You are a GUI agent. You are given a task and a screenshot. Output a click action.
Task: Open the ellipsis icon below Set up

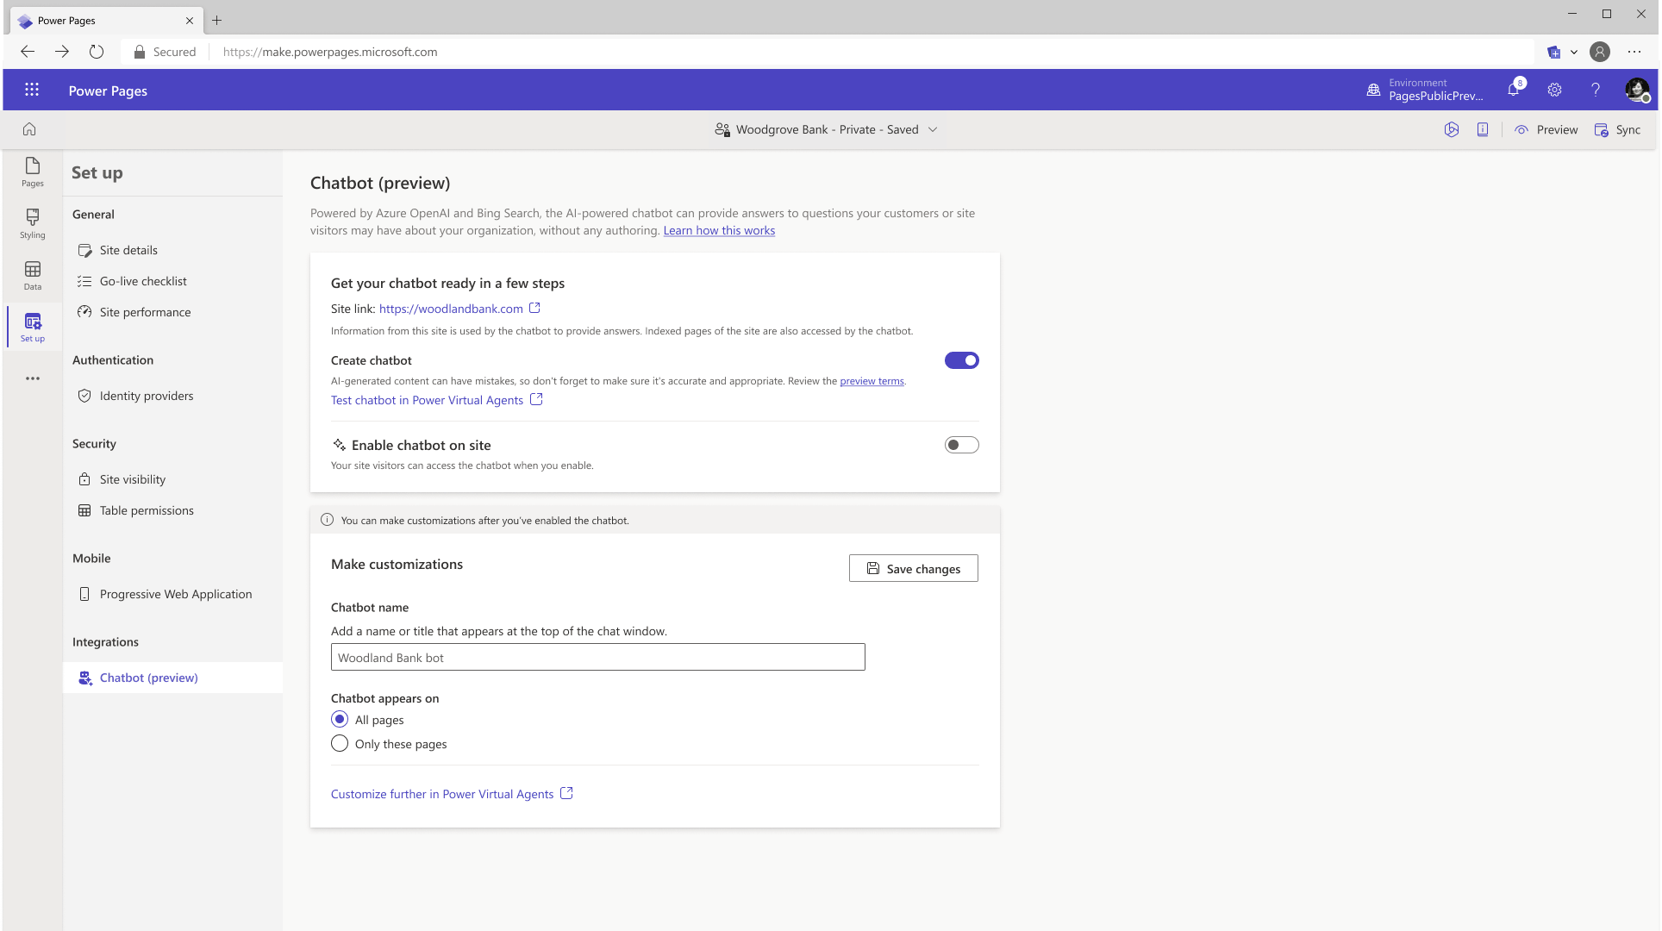[32, 378]
